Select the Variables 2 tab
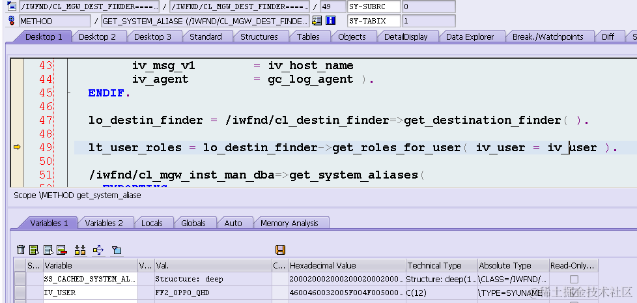Image resolution: width=637 pixels, height=303 pixels. (x=104, y=223)
